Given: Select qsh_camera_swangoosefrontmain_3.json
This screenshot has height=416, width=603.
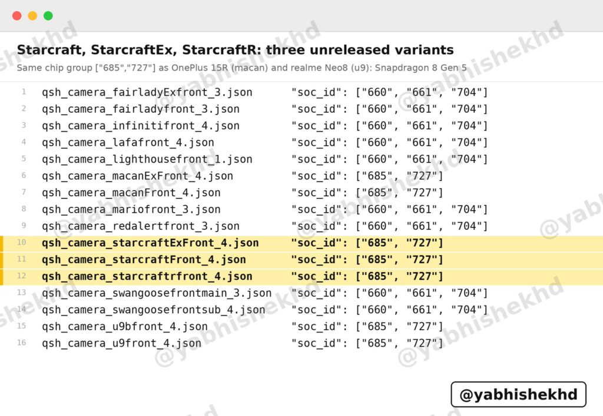Looking at the screenshot, I should pyautogui.click(x=157, y=293).
